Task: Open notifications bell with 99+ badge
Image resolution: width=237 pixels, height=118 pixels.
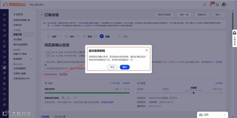Action: click(211, 4)
